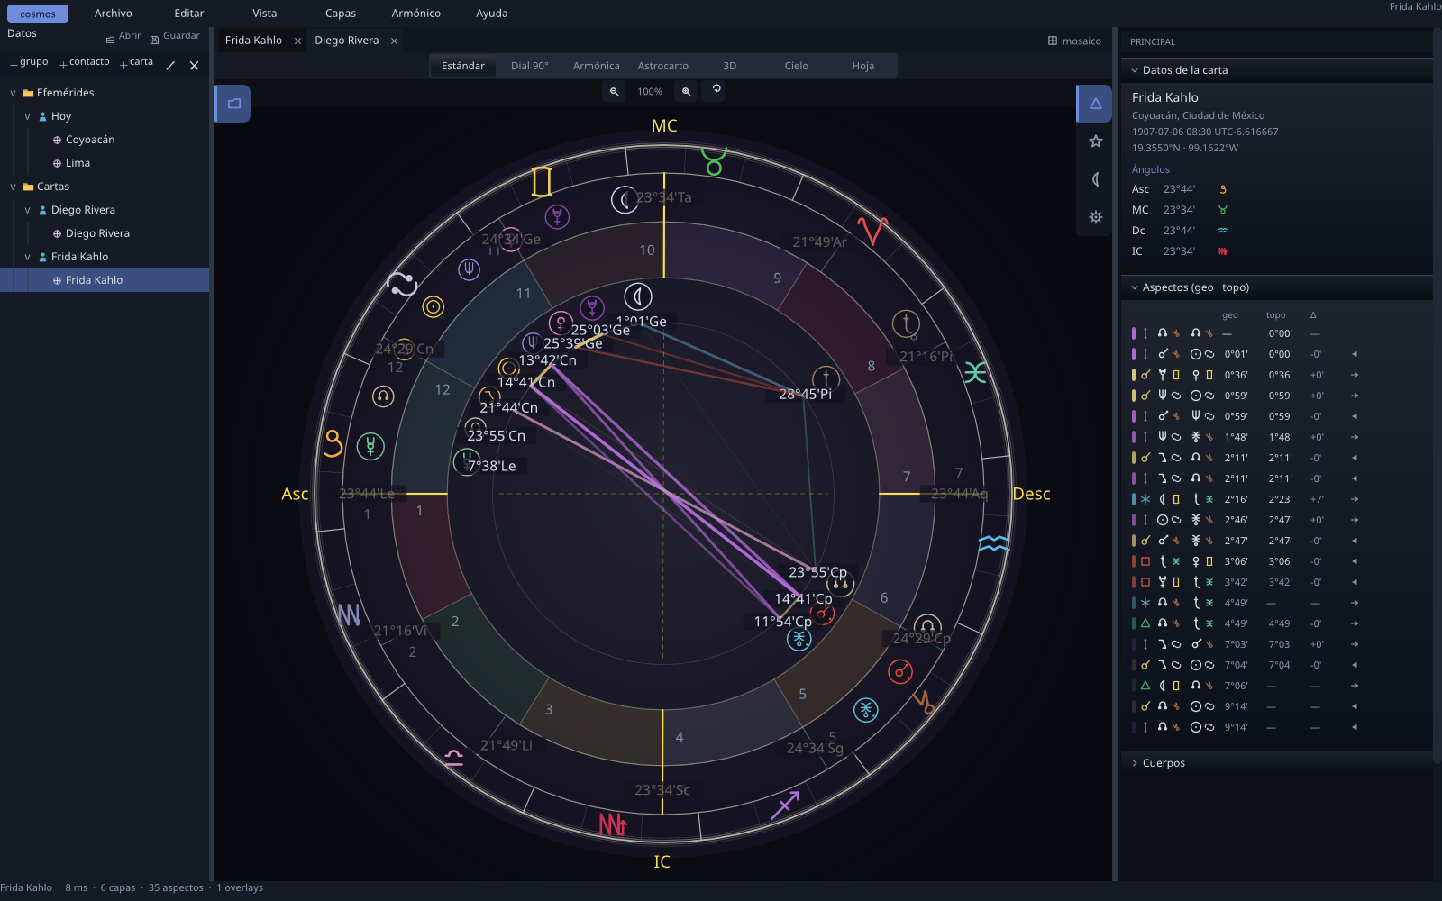The height and width of the screenshot is (901, 1442).
Task: Switch to Dial 90° view
Action: pos(530,66)
